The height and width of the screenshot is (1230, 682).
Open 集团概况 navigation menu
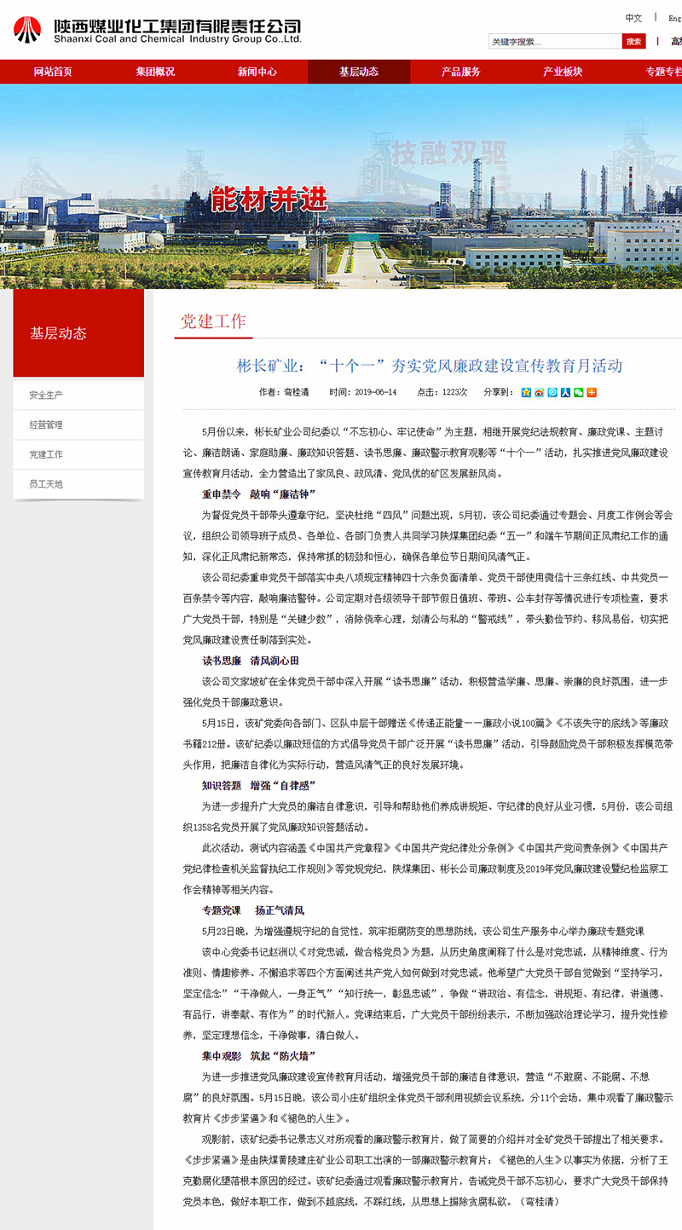pyautogui.click(x=155, y=72)
